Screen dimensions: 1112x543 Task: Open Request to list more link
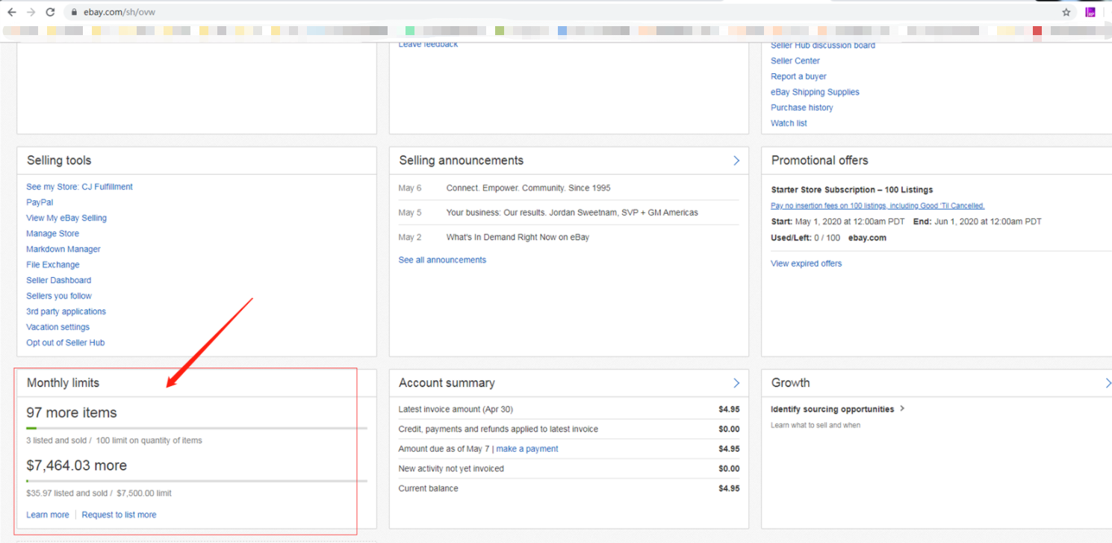point(119,515)
